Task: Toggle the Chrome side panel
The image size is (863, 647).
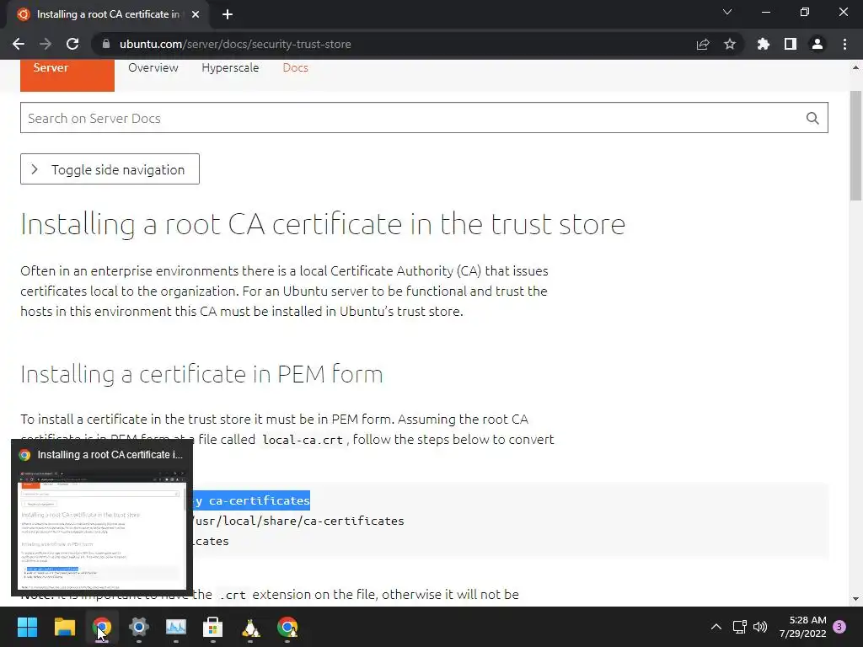Action: 791,44
